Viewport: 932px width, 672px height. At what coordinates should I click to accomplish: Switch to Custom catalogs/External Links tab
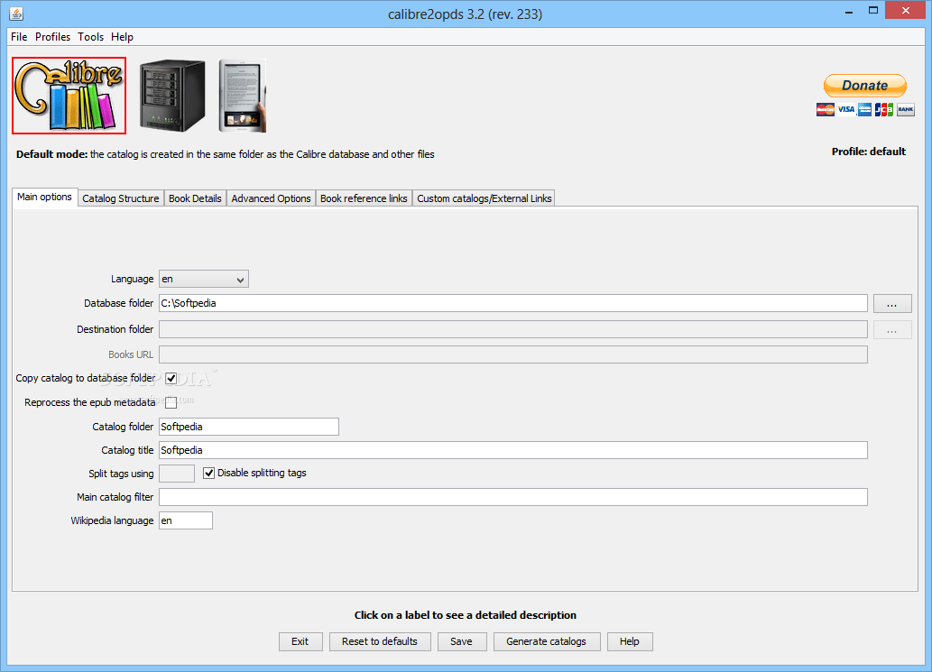(x=484, y=198)
